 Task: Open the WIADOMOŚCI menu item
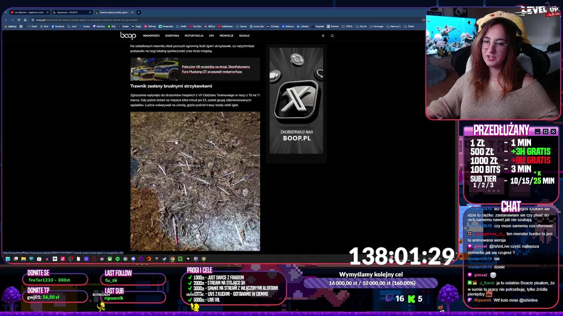click(151, 36)
